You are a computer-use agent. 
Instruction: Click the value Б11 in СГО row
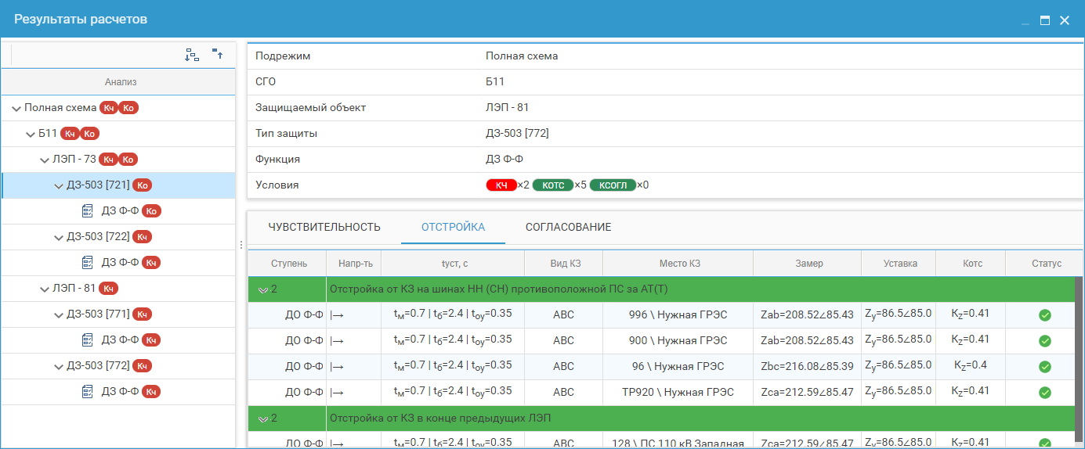495,82
